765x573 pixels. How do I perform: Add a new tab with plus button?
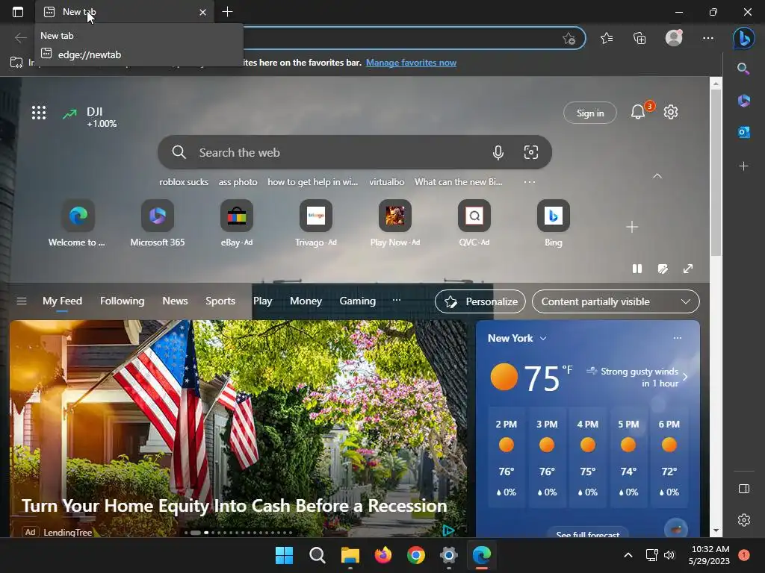[x=227, y=12]
